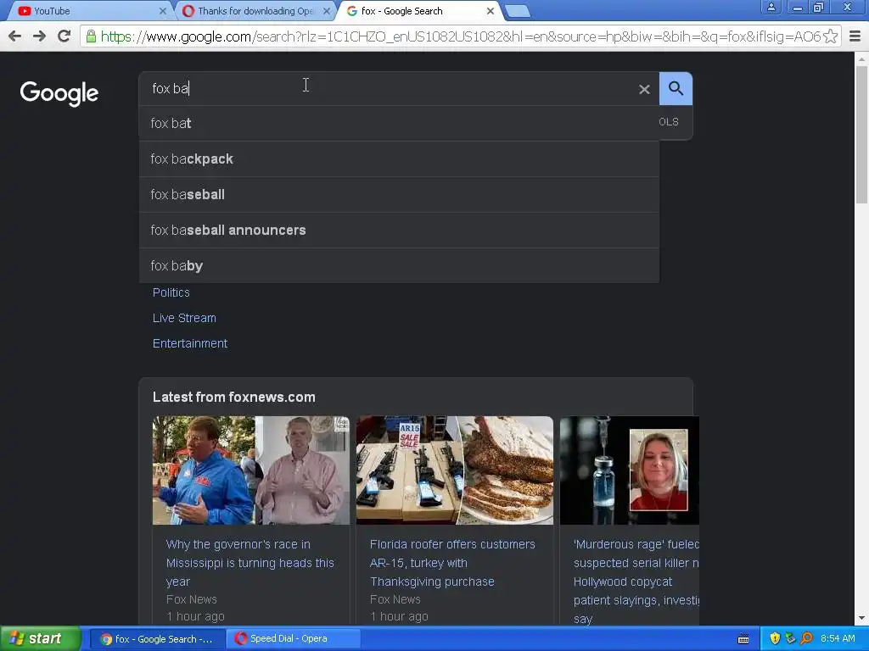Screen dimensions: 869x651
Task: Choose suggestion fox baby
Action: 399,265
